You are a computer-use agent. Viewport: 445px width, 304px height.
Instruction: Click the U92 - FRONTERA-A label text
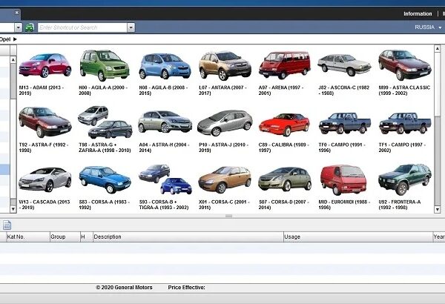[x=400, y=205]
